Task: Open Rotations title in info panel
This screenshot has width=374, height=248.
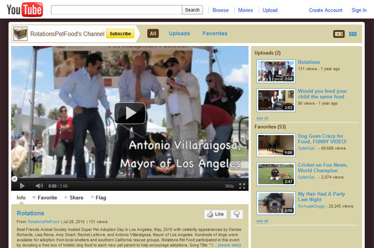Action: 30,213
